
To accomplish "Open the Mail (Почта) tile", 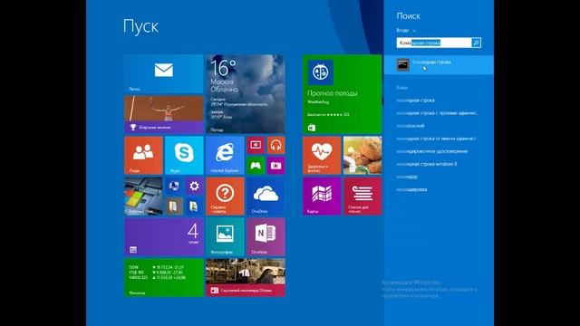I will (164, 74).
